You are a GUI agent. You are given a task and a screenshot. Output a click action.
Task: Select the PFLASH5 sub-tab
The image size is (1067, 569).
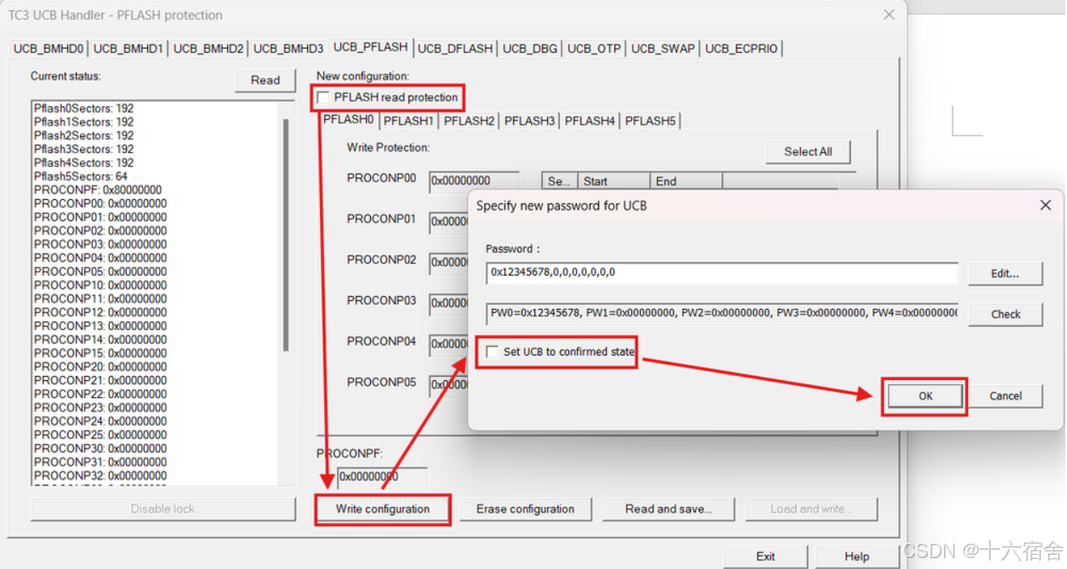(x=650, y=121)
